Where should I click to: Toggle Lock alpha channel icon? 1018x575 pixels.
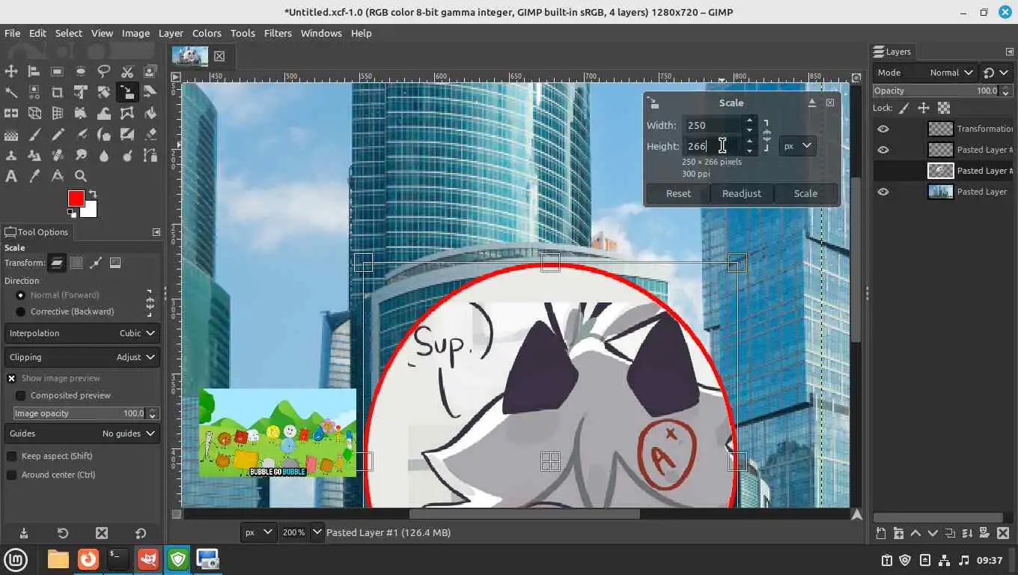point(943,108)
